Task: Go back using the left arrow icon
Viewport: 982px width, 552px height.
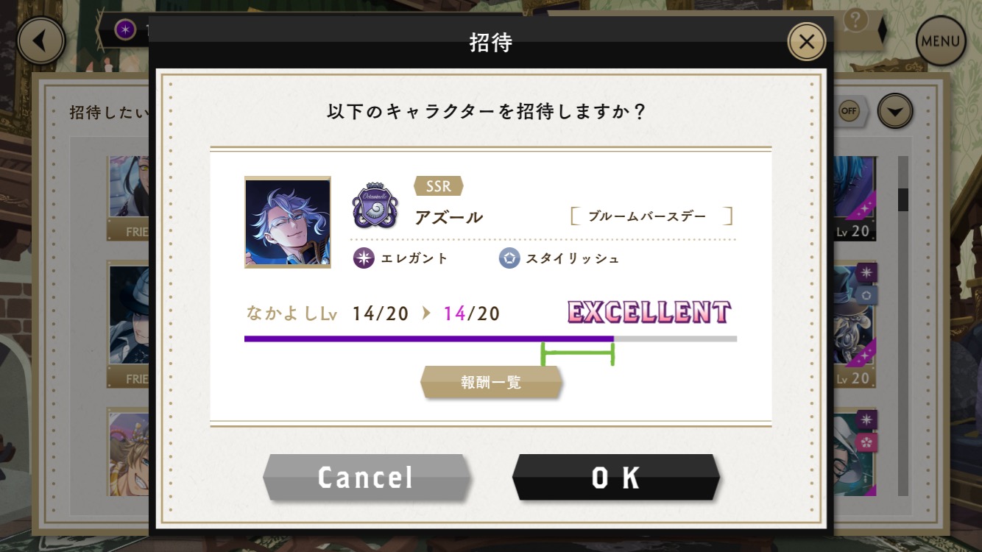Action: coord(41,41)
